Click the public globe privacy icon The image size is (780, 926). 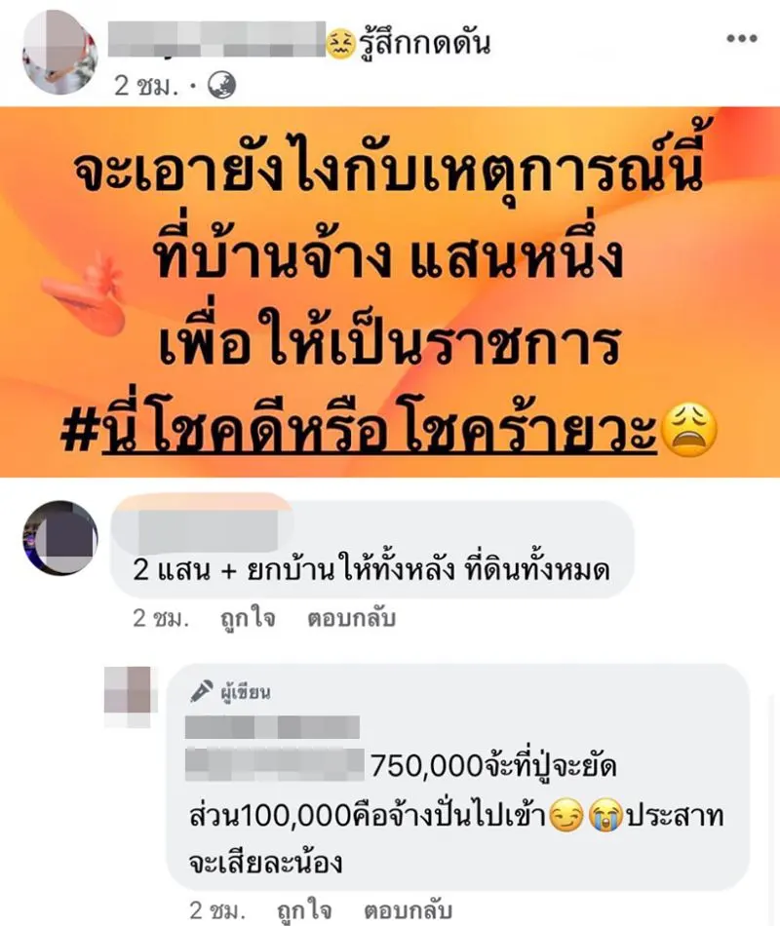(x=222, y=86)
